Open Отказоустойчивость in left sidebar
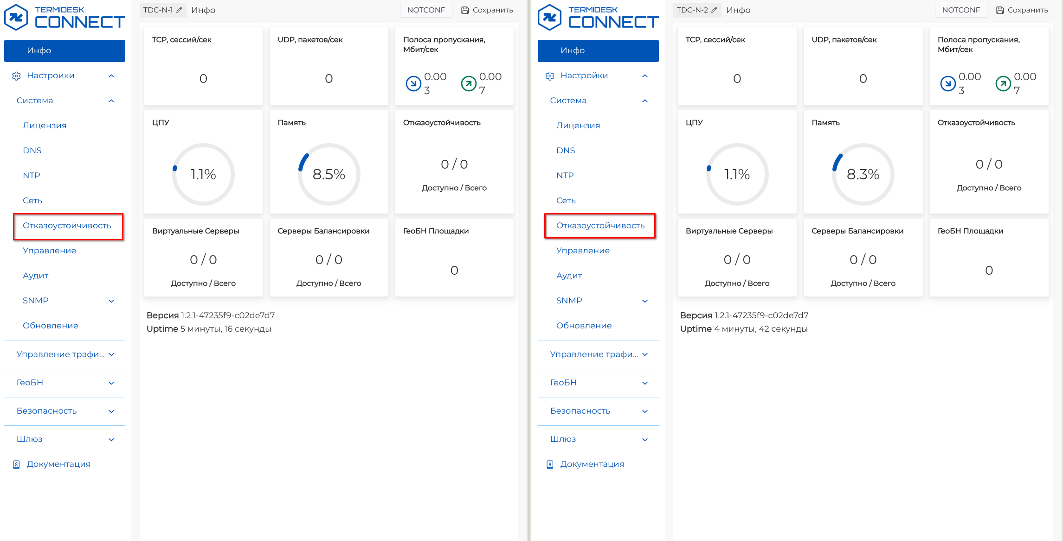 [x=67, y=226]
